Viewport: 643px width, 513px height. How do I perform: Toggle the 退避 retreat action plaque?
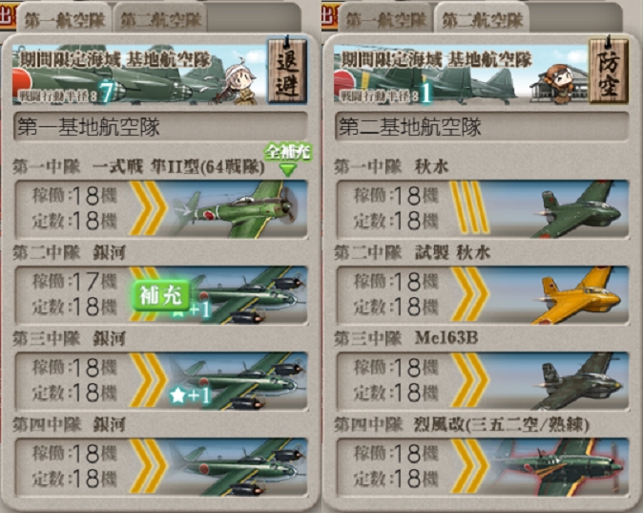click(287, 70)
